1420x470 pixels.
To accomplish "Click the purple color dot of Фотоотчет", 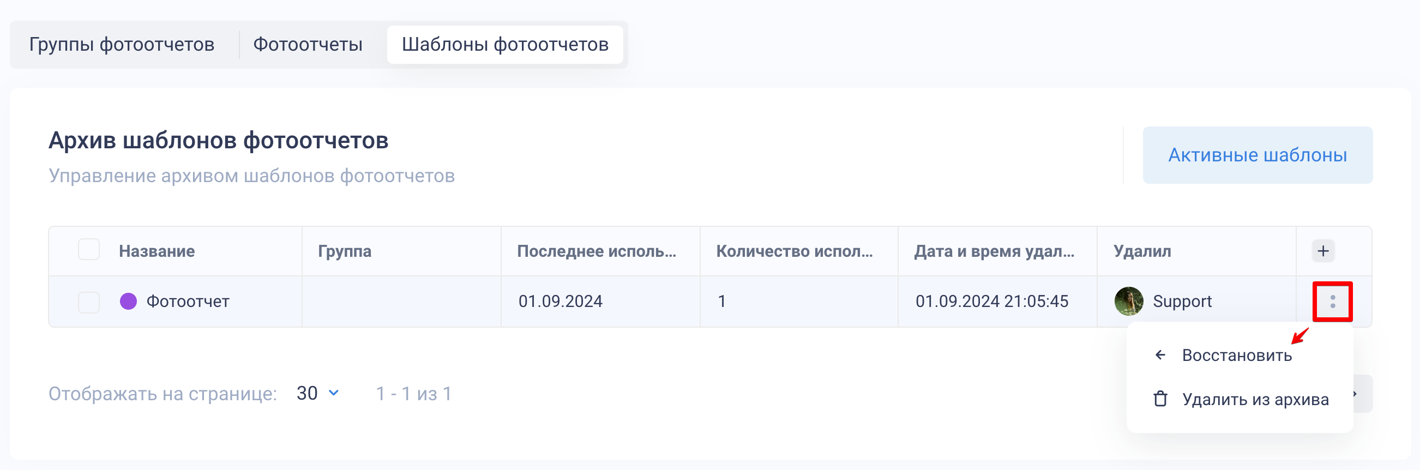I will 129,302.
